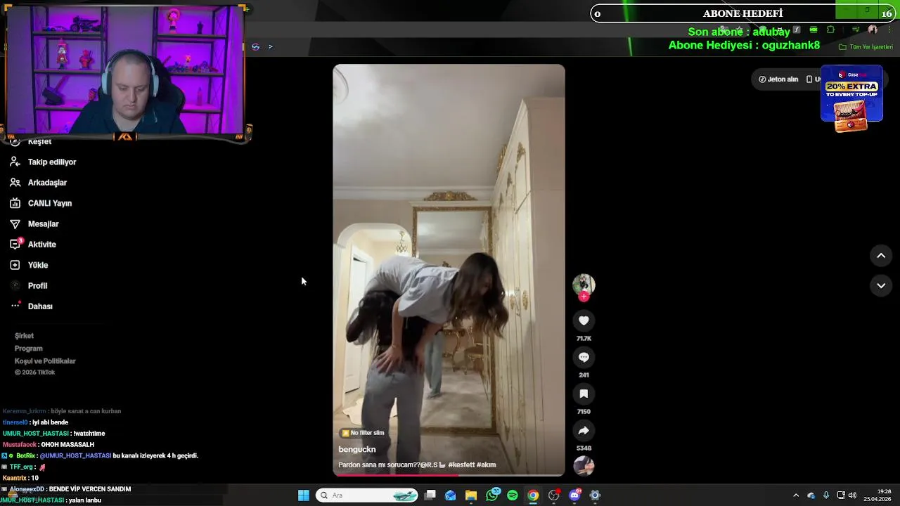The image size is (900, 506).
Task: Go to the previous video with up chevron
Action: [881, 256]
